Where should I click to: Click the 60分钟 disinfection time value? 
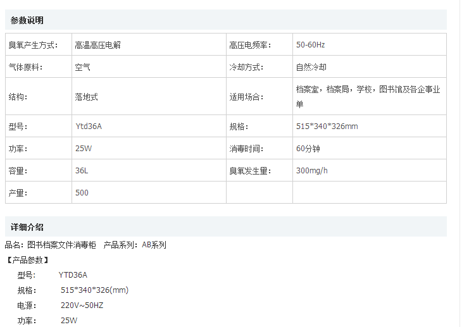tap(308, 149)
